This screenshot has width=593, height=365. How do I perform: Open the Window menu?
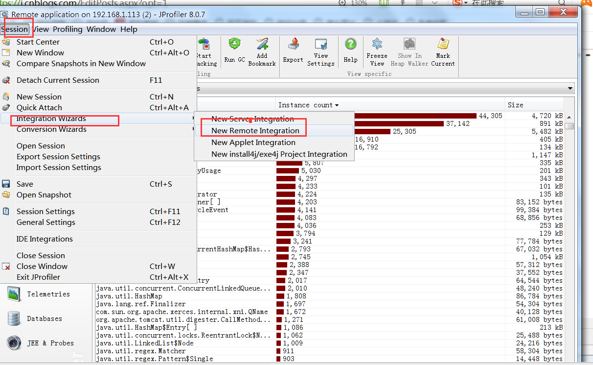(101, 29)
